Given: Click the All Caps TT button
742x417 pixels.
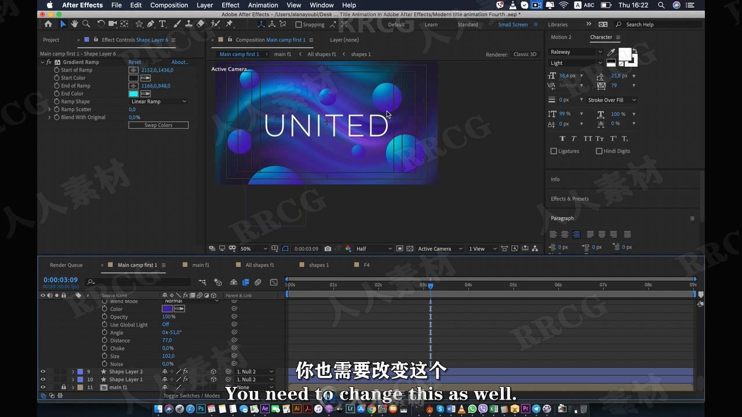Looking at the screenshot, I should pos(588,138).
